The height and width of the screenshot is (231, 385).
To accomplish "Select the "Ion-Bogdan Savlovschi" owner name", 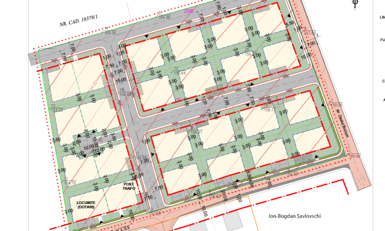I will pyautogui.click(x=295, y=216).
